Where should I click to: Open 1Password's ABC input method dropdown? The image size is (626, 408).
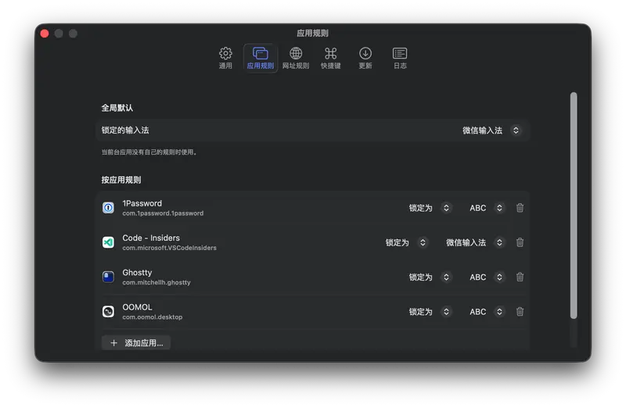pyautogui.click(x=486, y=208)
